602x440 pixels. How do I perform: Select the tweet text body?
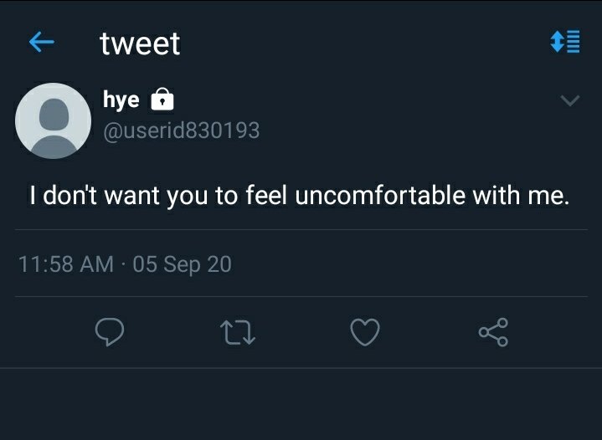pyautogui.click(x=300, y=196)
